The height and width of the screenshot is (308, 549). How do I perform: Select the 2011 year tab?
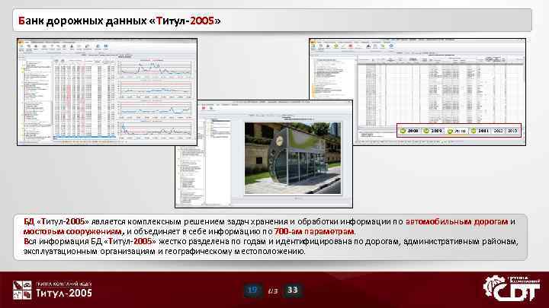pos(480,131)
